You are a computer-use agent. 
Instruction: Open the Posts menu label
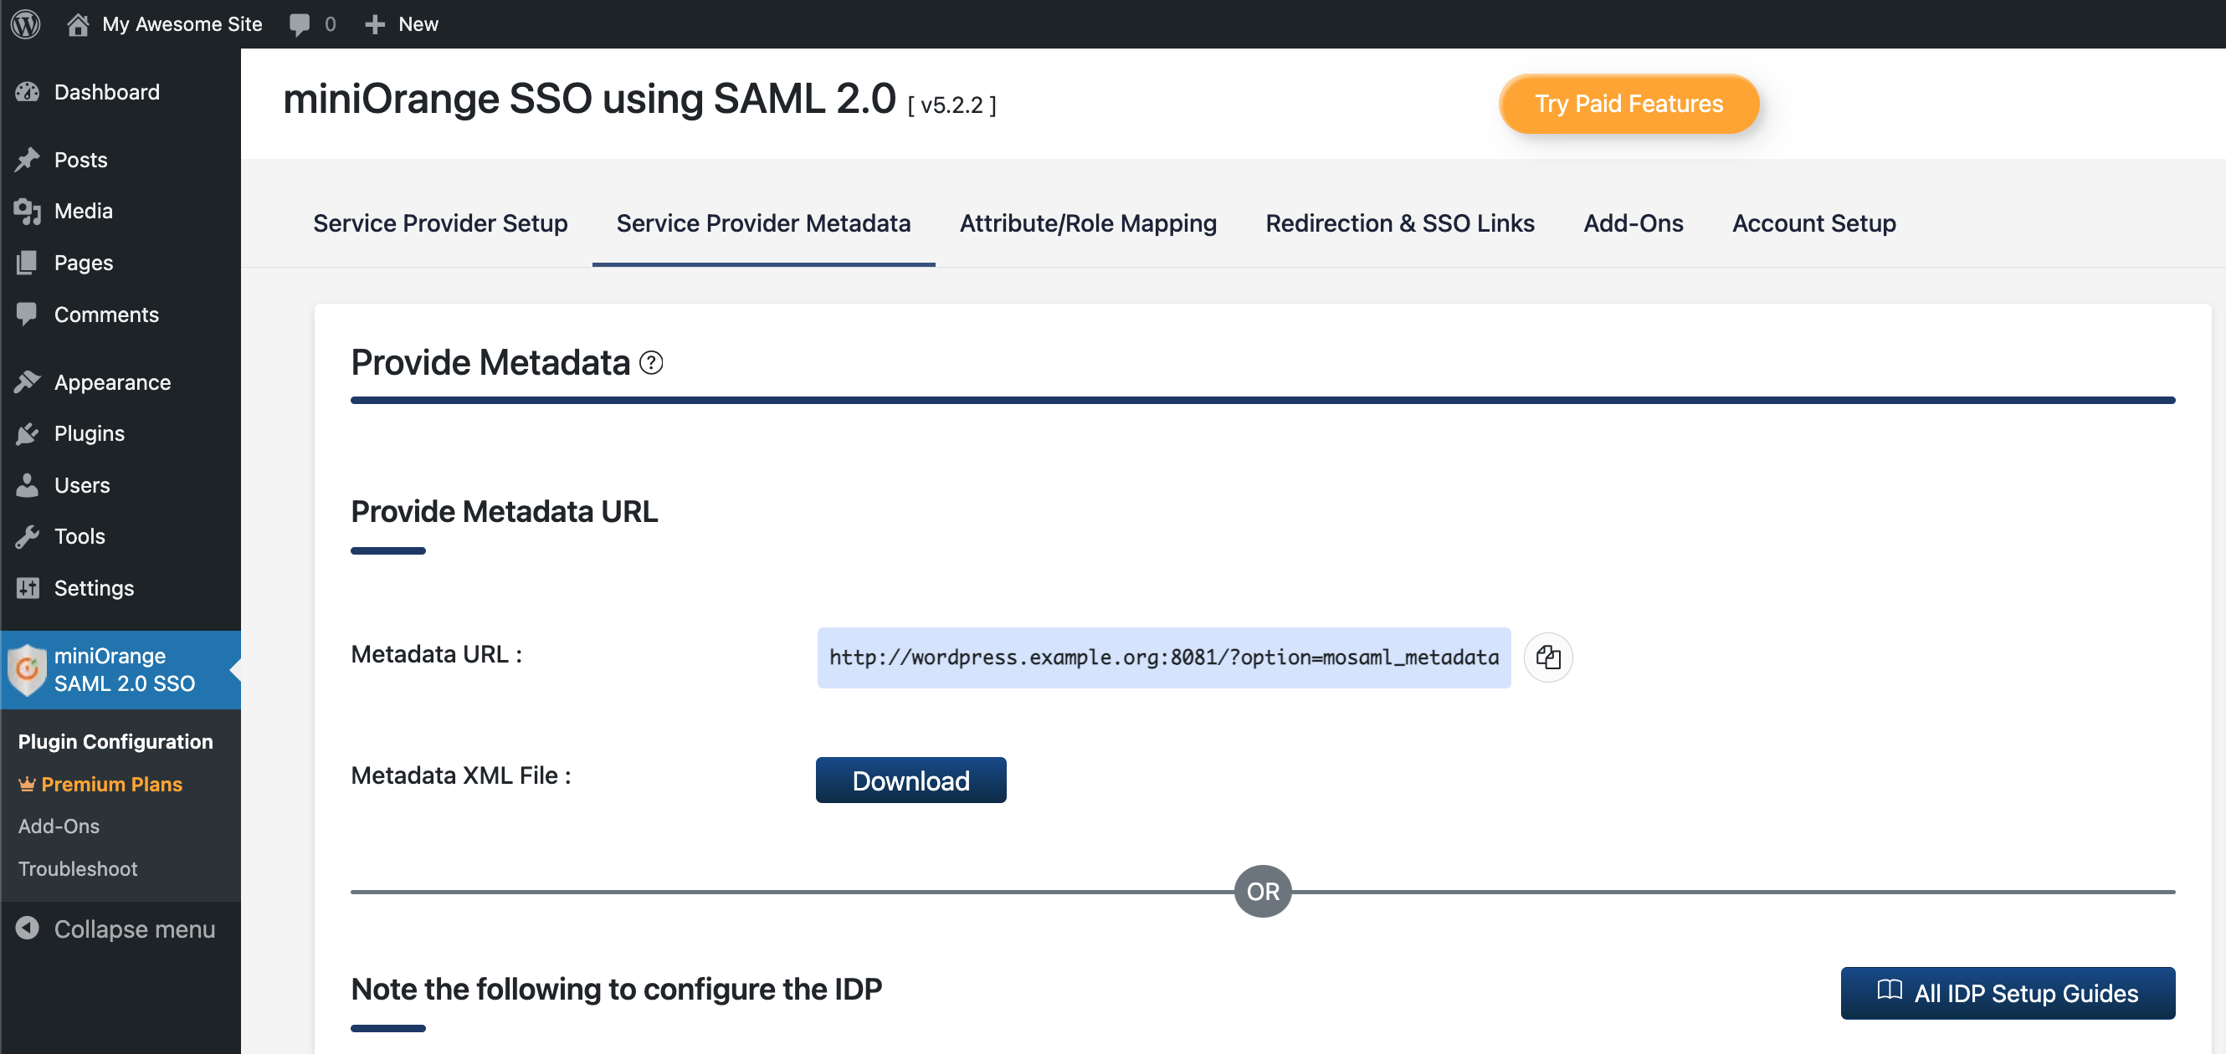pyautogui.click(x=80, y=160)
